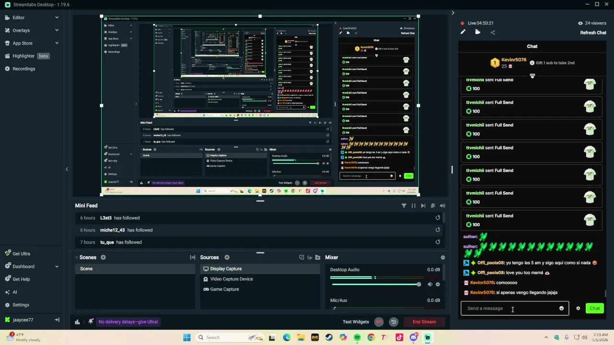The height and width of the screenshot is (345, 614).
Task: Filter the Mini Feed events
Action: click(x=404, y=206)
